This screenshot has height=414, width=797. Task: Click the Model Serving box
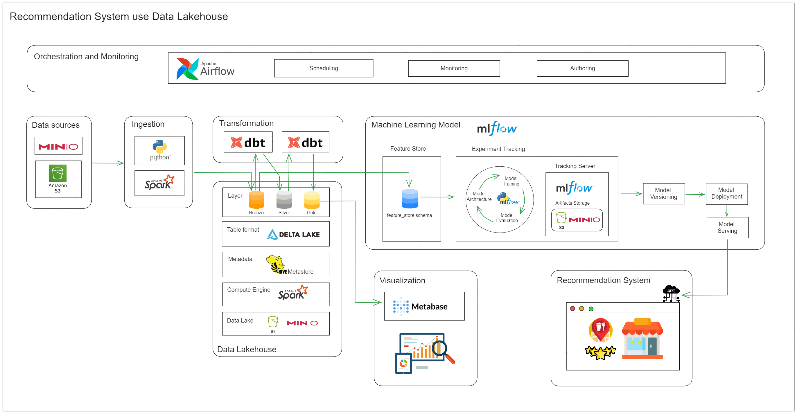727,227
